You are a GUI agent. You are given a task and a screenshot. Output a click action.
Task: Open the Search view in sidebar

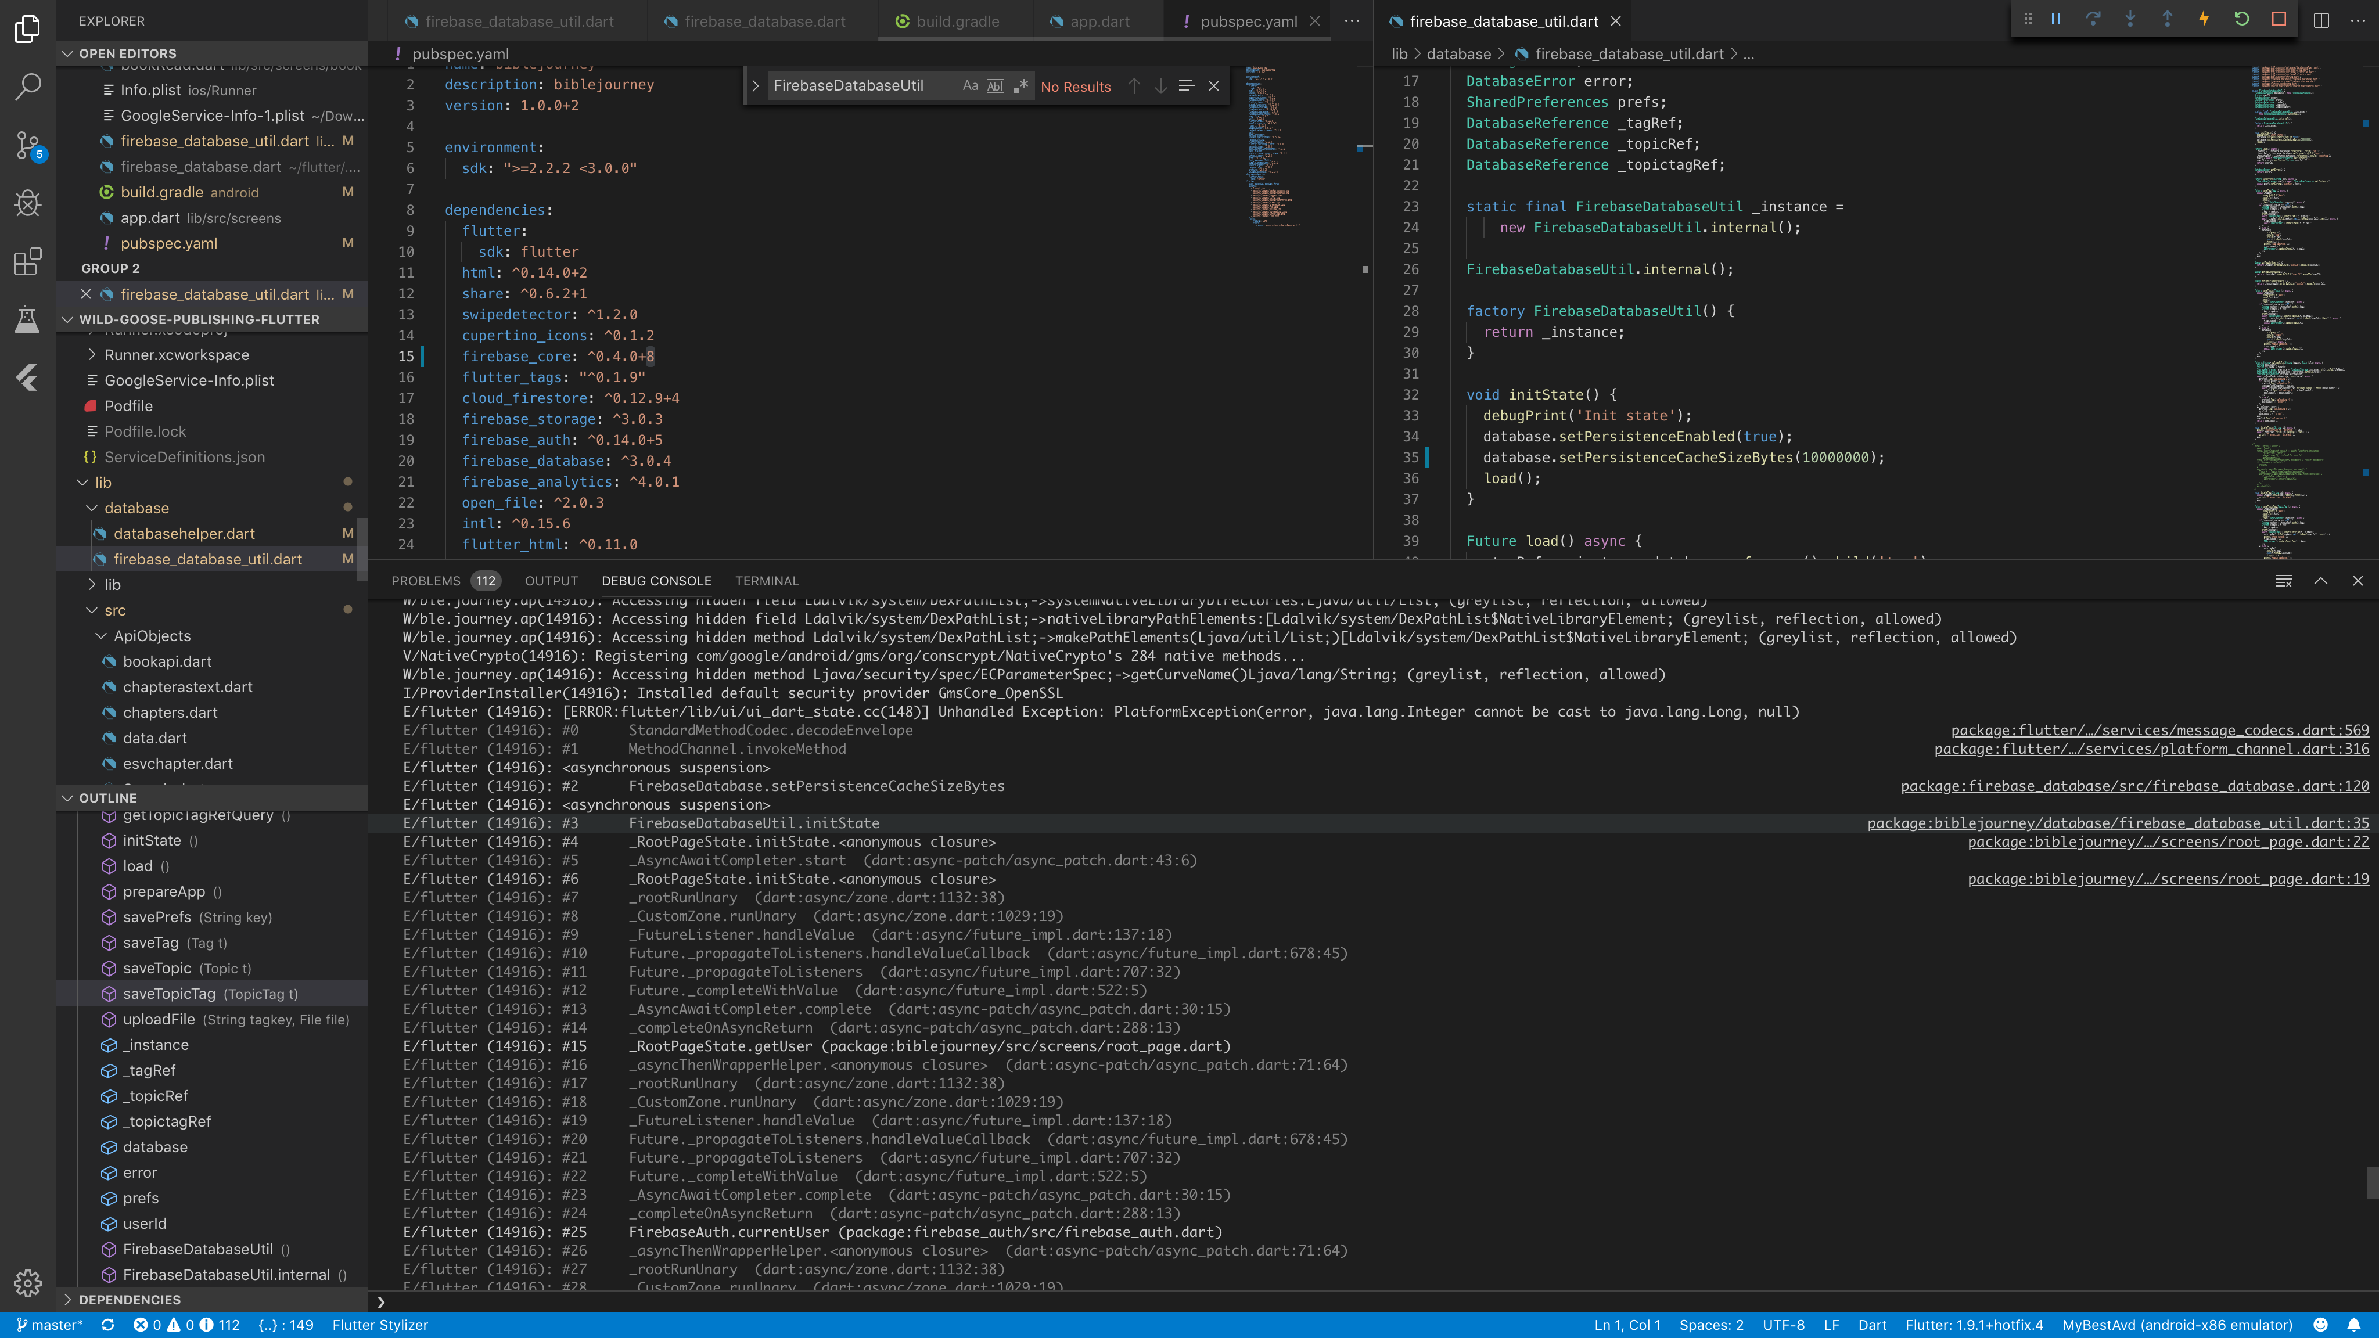[28, 87]
